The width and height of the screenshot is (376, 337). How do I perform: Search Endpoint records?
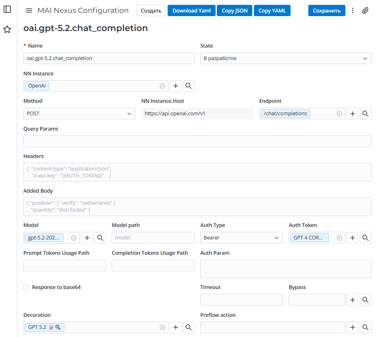tap(366, 114)
